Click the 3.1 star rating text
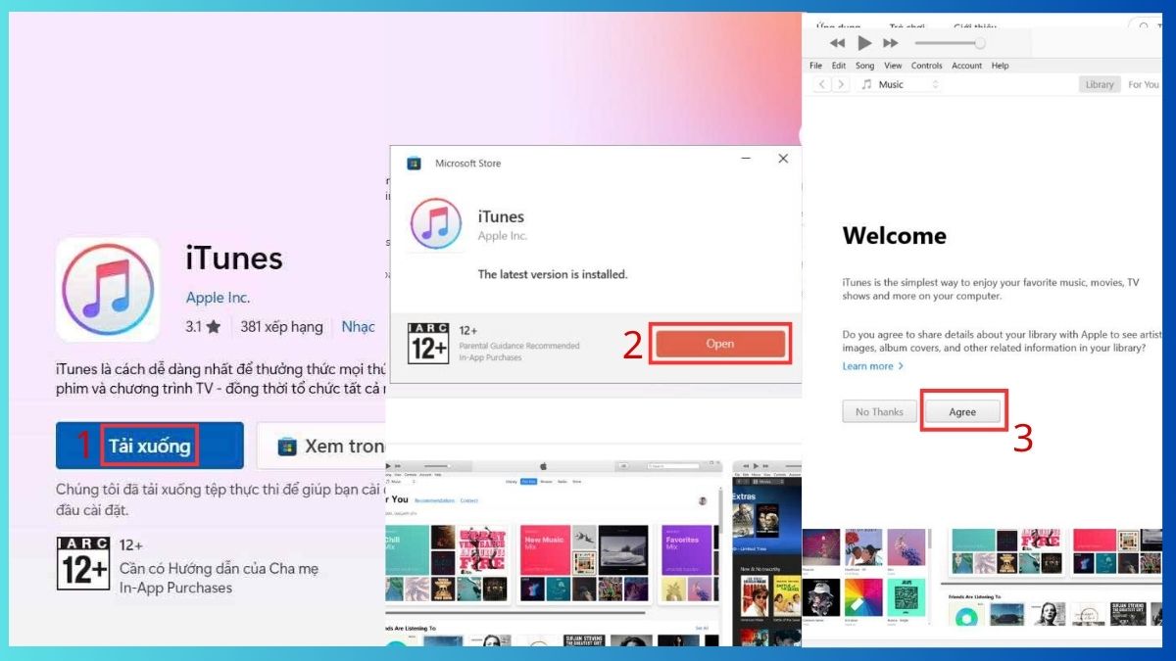 click(x=203, y=327)
